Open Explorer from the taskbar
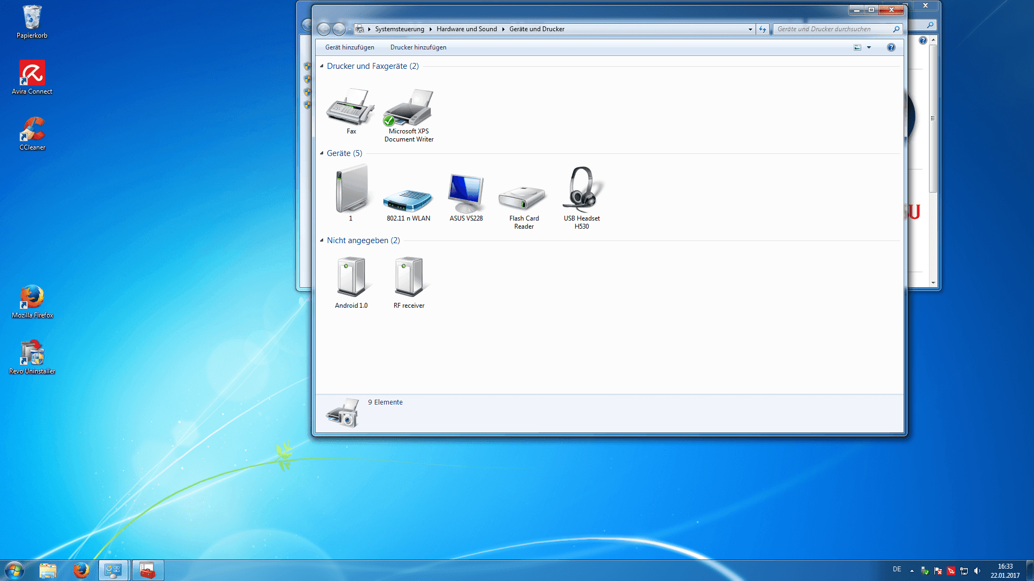Image resolution: width=1034 pixels, height=581 pixels. (48, 570)
